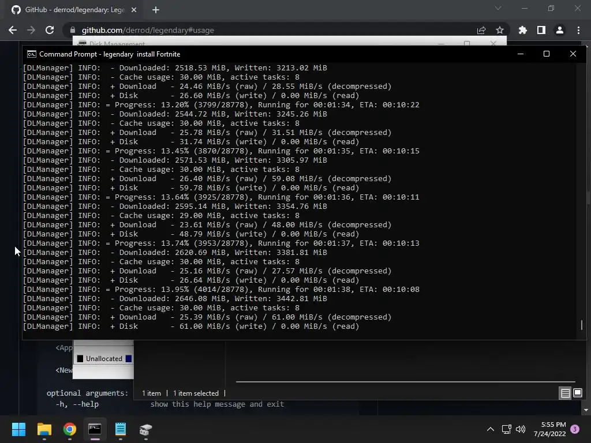Click volume speaker tray icon

click(x=521, y=429)
